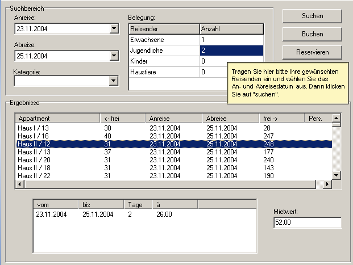This screenshot has width=353, height=265.
Task: Select the Erwachsene count cell
Action: point(231,40)
